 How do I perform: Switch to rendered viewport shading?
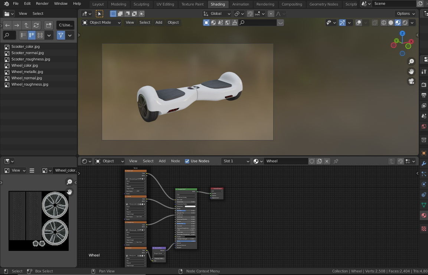[x=405, y=23]
